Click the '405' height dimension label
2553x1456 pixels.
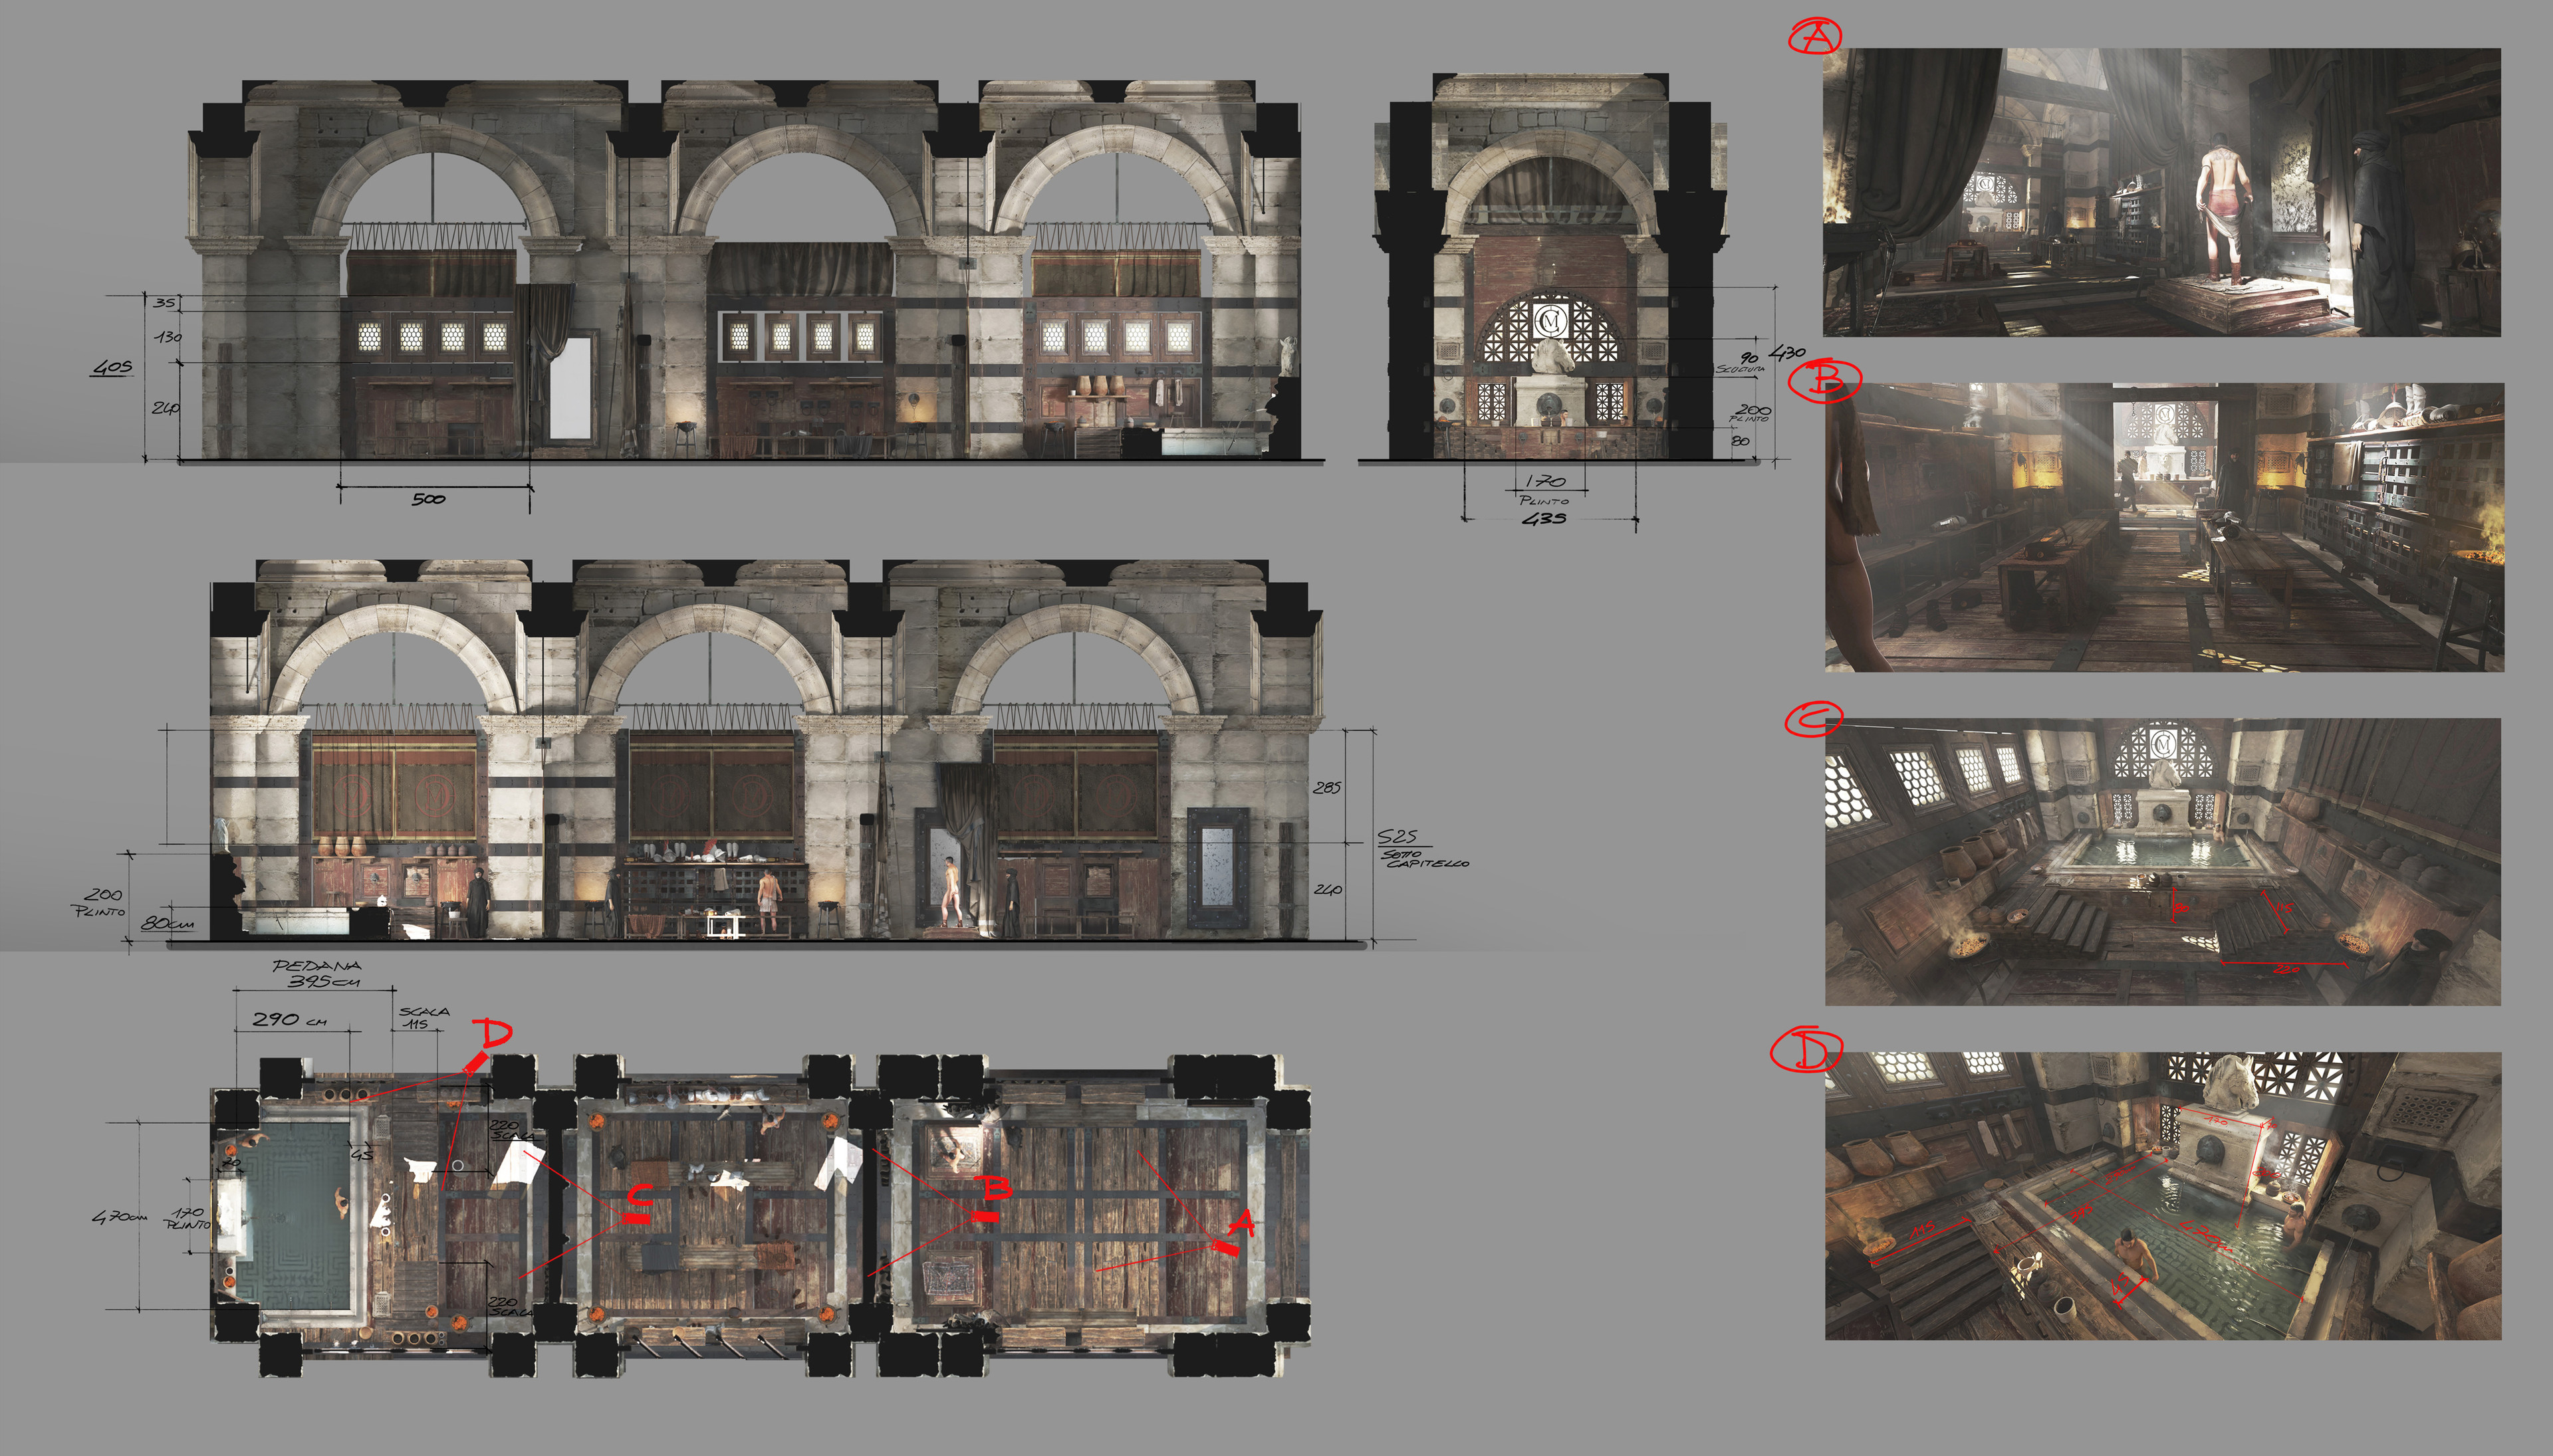(112, 367)
